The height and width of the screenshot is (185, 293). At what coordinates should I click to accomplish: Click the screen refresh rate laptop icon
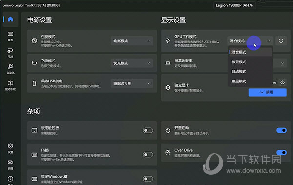pyautogui.click(x=168, y=63)
